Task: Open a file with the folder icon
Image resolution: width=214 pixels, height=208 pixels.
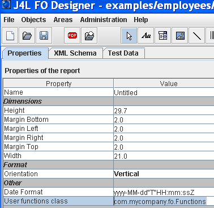Action: click(27, 36)
